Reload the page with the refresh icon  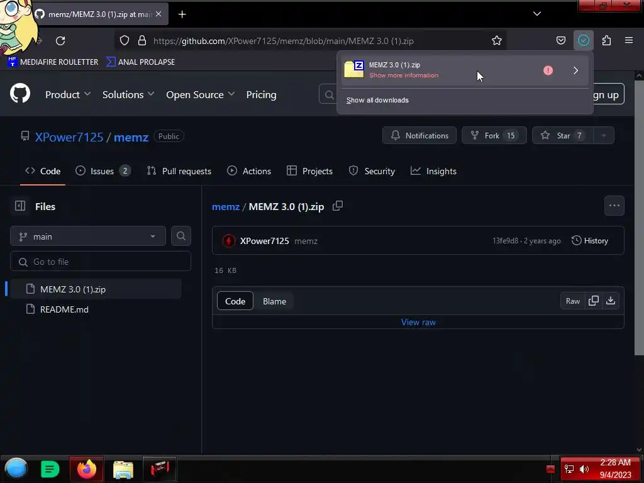(60, 41)
